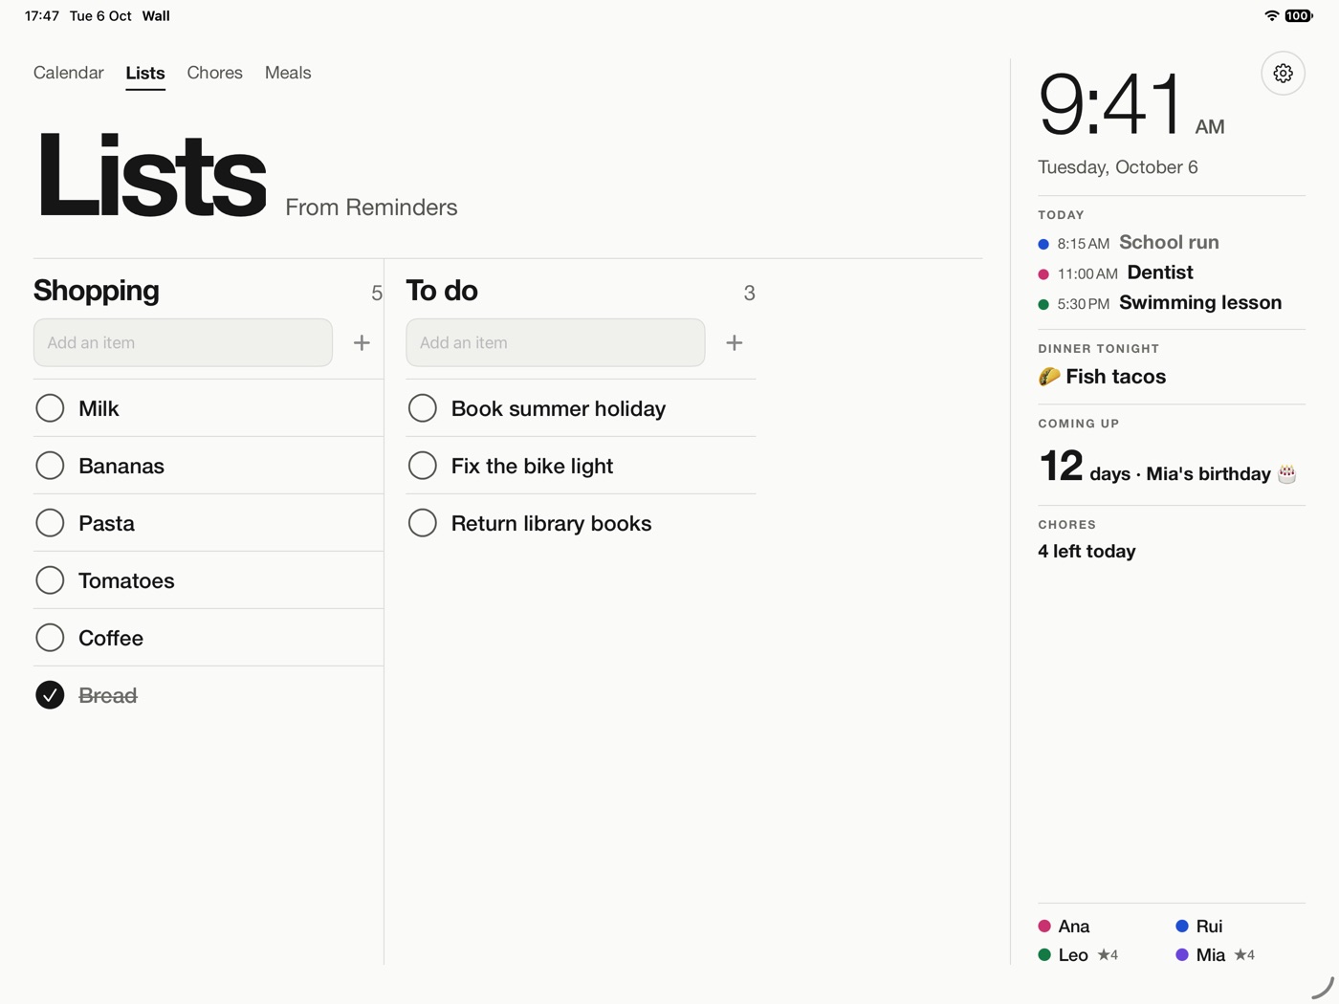Image resolution: width=1339 pixels, height=1004 pixels.
Task: Check off Fix the bike light
Action: 422,466
